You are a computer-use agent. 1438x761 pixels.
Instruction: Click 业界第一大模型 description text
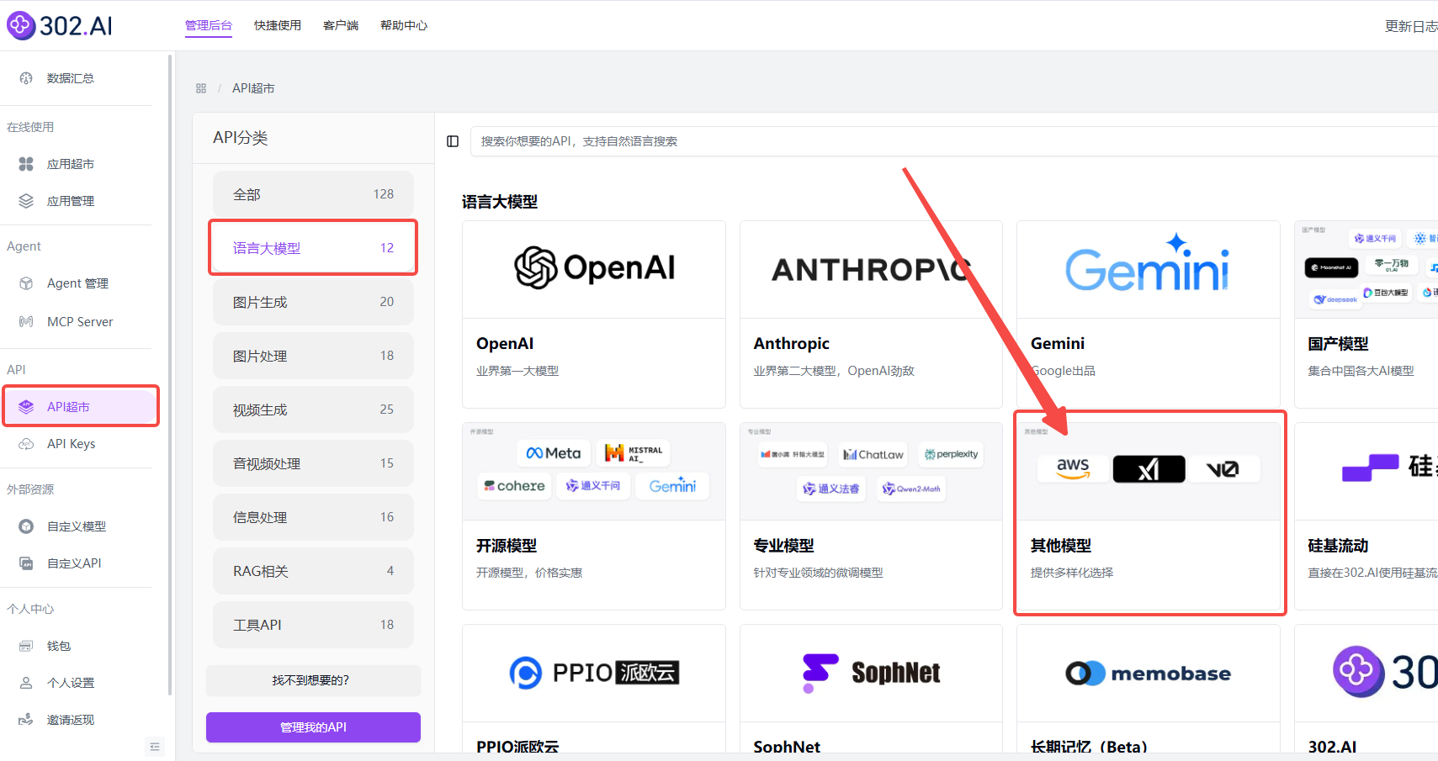517,371
